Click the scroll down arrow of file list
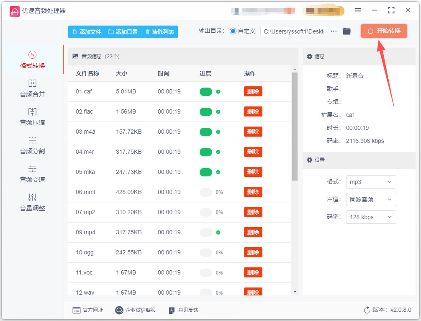This screenshot has width=421, height=321. point(295,292)
